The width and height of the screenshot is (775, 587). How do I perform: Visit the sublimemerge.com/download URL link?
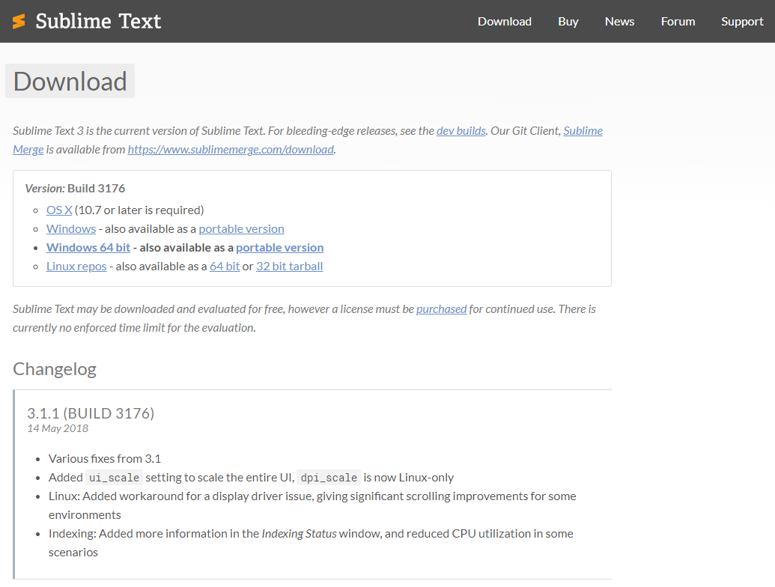(x=231, y=150)
